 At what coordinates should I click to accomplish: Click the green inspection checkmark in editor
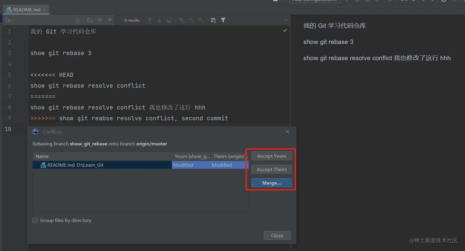pyautogui.click(x=285, y=30)
